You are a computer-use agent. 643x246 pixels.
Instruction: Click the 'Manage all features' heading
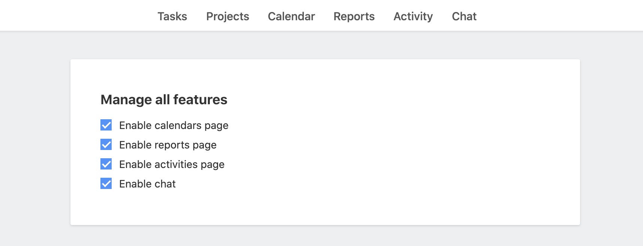(164, 100)
